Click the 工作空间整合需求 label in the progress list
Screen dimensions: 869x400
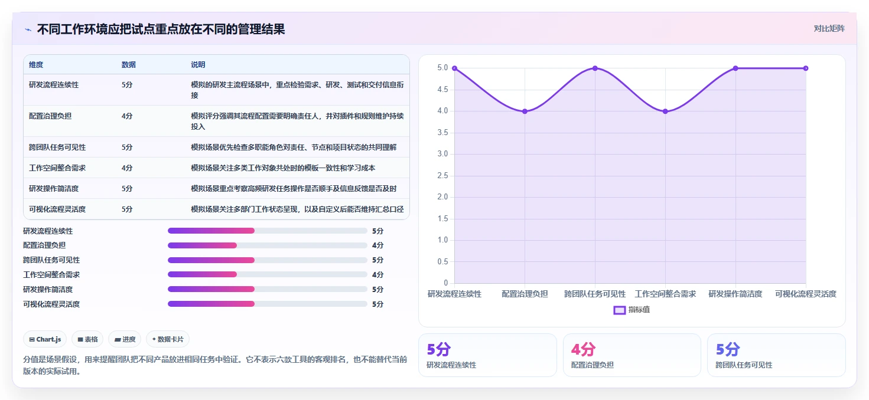click(51, 274)
